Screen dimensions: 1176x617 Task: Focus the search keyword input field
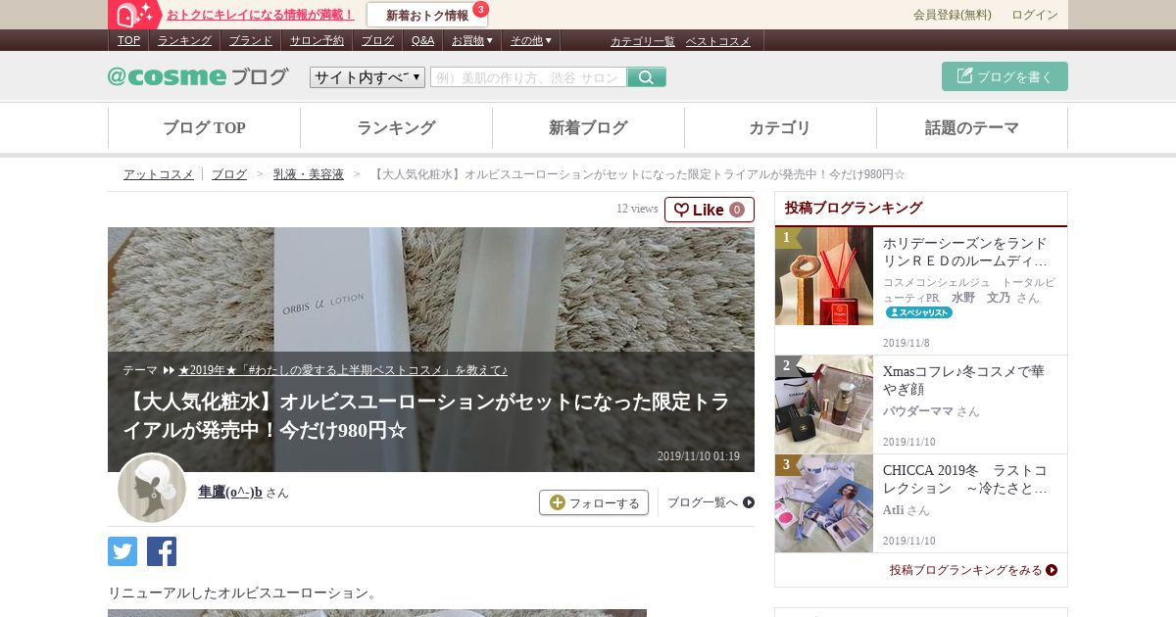[528, 77]
